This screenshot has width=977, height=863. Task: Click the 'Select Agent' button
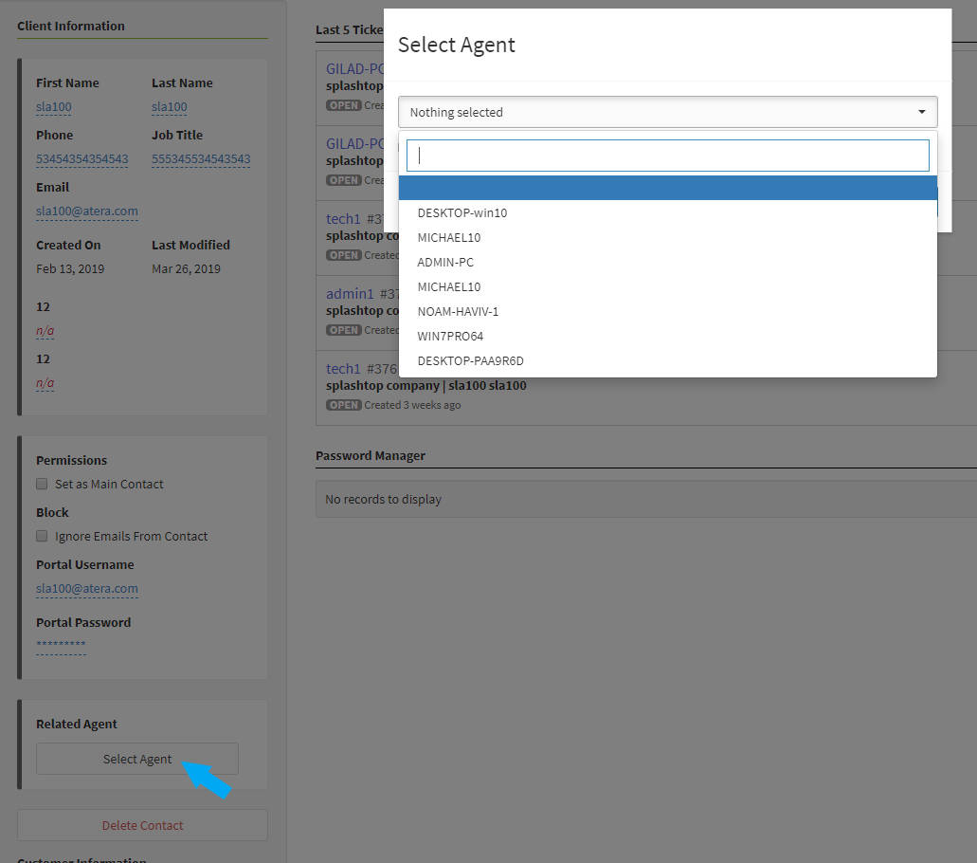click(x=137, y=759)
